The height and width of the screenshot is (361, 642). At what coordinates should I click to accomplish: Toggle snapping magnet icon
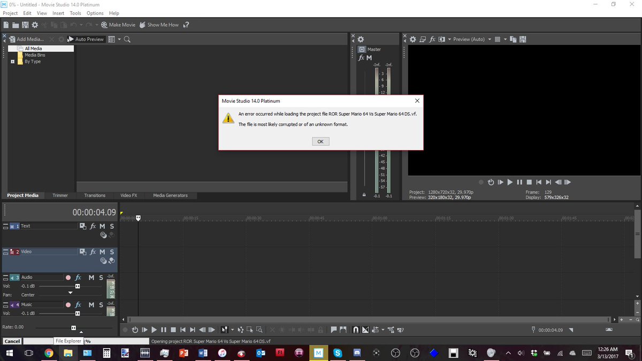356,330
